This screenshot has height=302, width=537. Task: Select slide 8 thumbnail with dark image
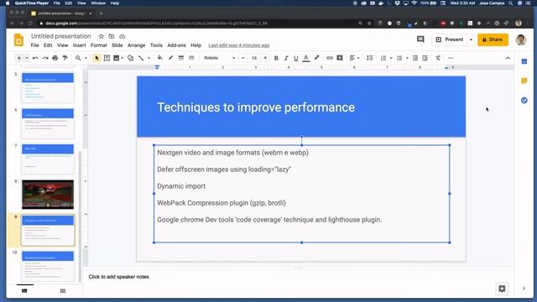48,194
